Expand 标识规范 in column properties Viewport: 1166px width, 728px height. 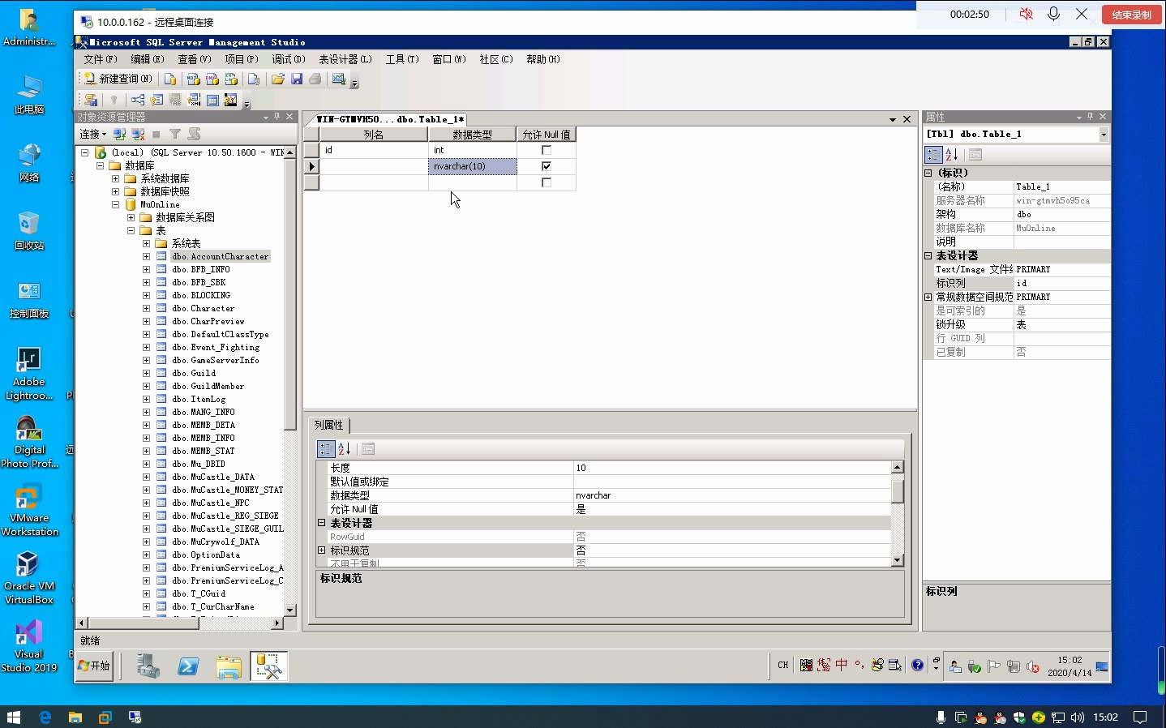[322, 550]
